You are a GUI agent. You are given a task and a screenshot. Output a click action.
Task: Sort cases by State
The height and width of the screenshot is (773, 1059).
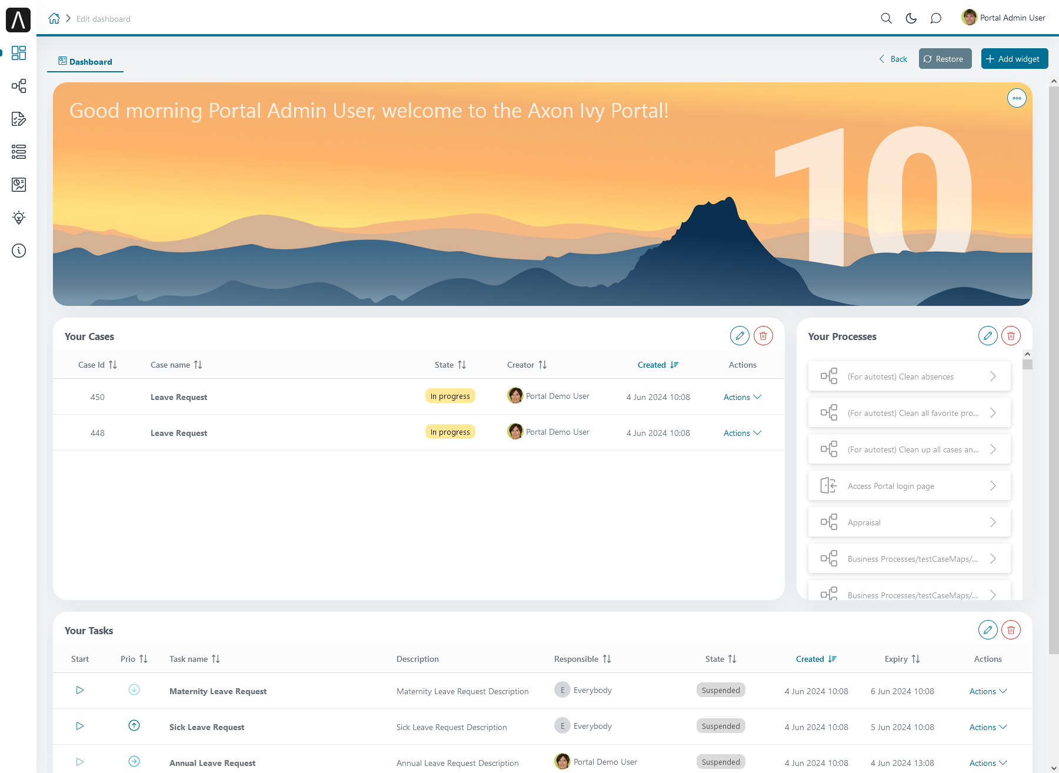pyautogui.click(x=462, y=365)
